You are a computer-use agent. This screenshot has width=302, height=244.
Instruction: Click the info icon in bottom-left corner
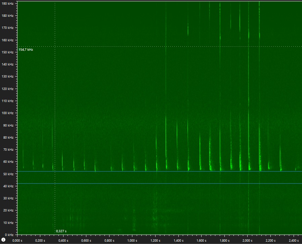point(4,239)
